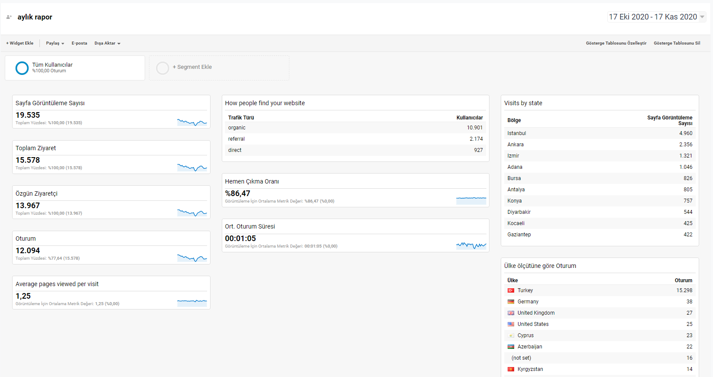The image size is (713, 377).
Task: Select the Adana row
Action: [x=600, y=167]
